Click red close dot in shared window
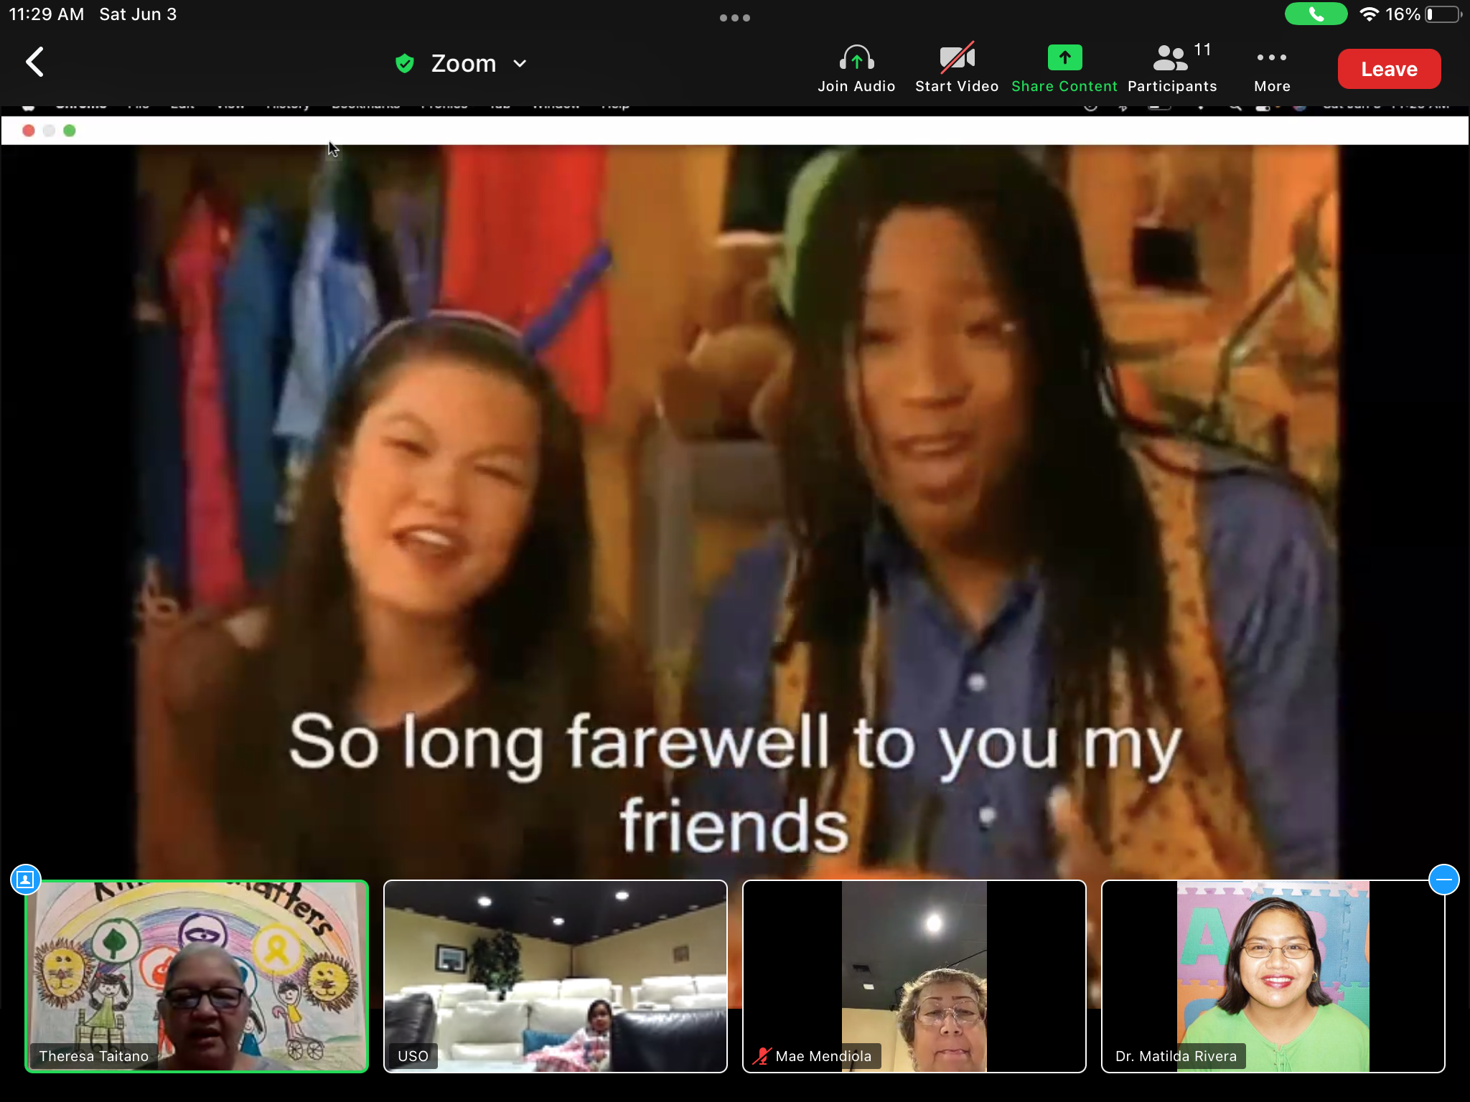This screenshot has width=1470, height=1102. 29,131
